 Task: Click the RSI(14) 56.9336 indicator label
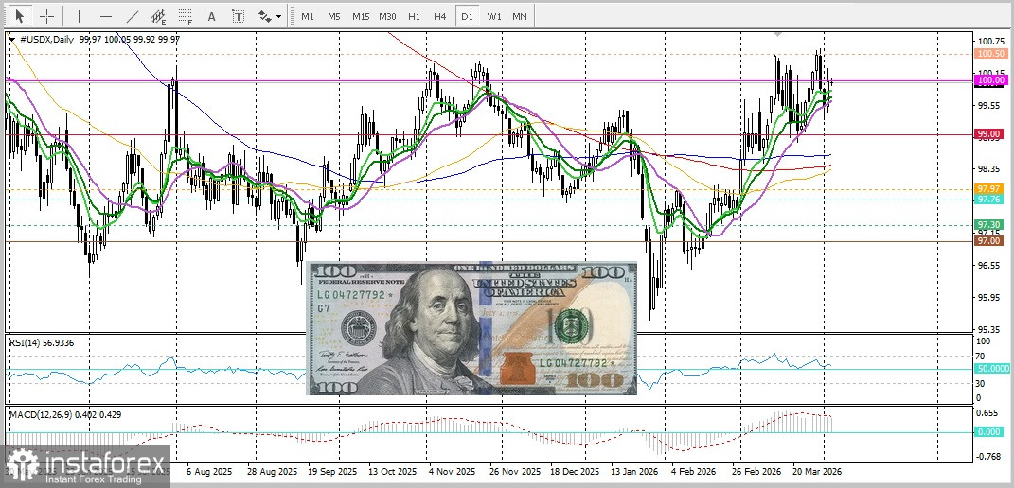(x=42, y=342)
